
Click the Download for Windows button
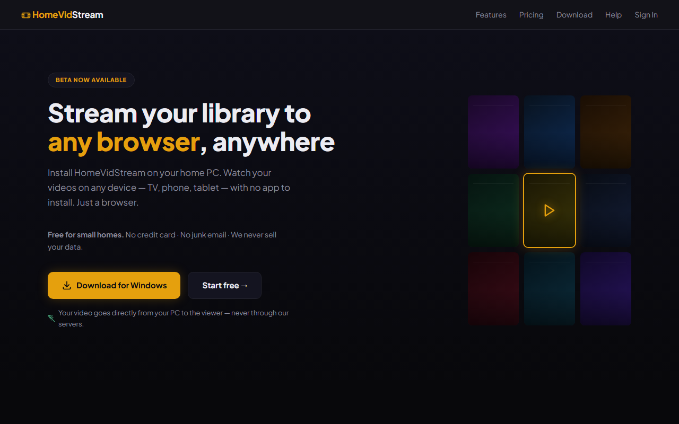pos(114,285)
